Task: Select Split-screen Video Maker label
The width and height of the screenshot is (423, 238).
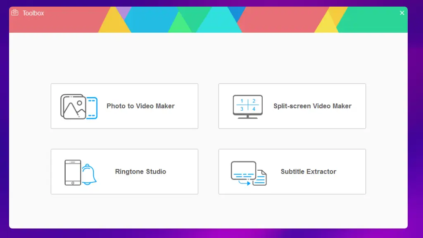Action: 312,106
